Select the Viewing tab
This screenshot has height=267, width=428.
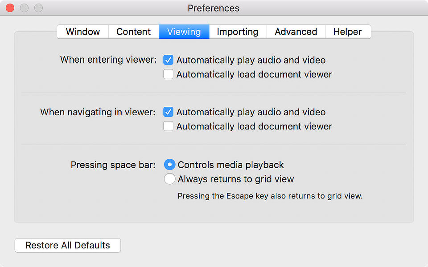(x=184, y=32)
